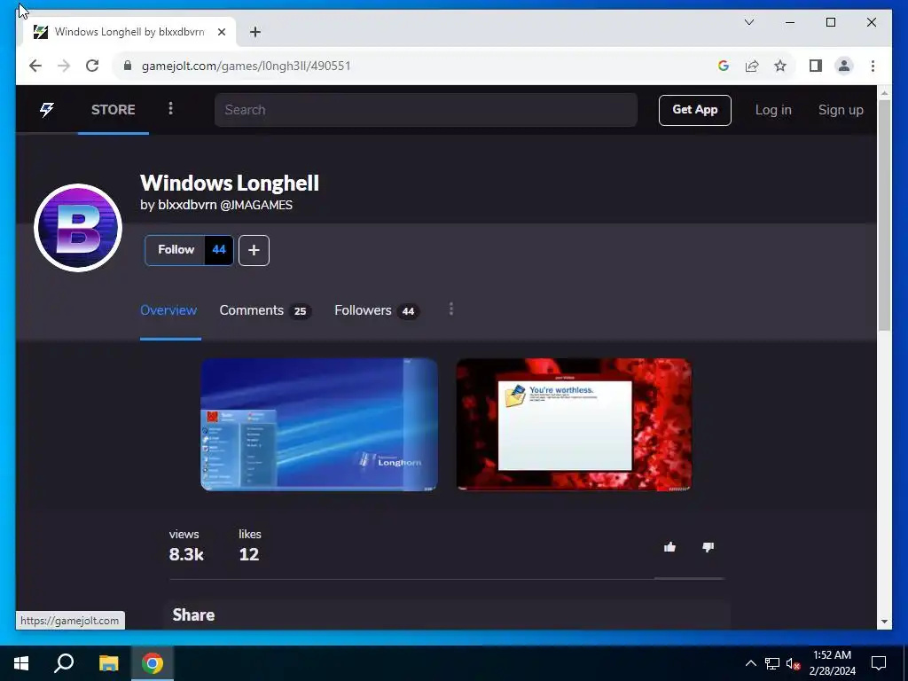Open the tab search chevron
Image resolution: width=908 pixels, height=681 pixels.
(749, 22)
